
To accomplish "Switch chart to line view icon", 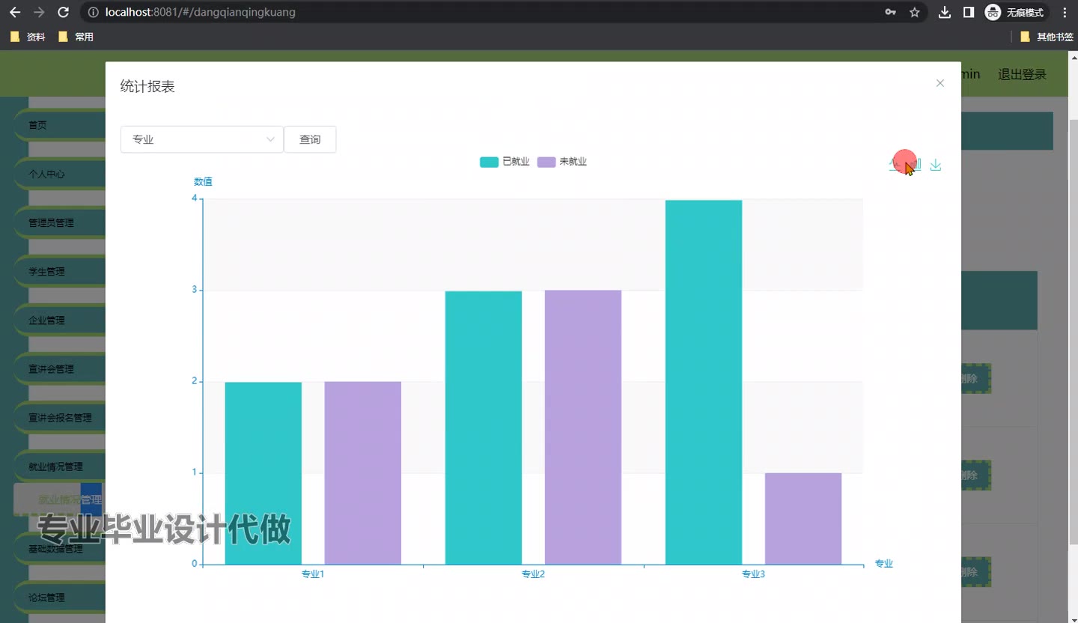I will [x=895, y=165].
